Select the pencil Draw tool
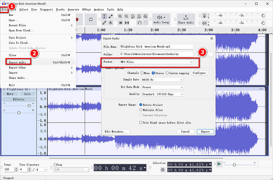This screenshot has width=273, height=180. pos(104,23)
